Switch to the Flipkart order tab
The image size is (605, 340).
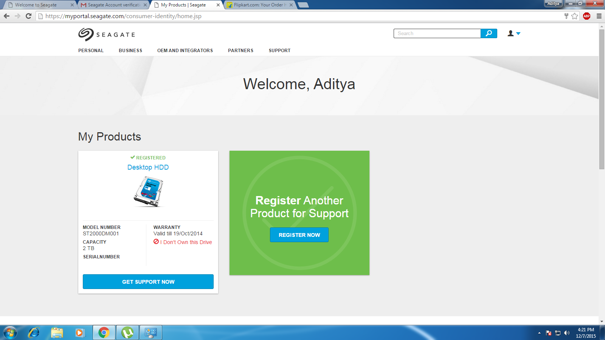pyautogui.click(x=258, y=5)
